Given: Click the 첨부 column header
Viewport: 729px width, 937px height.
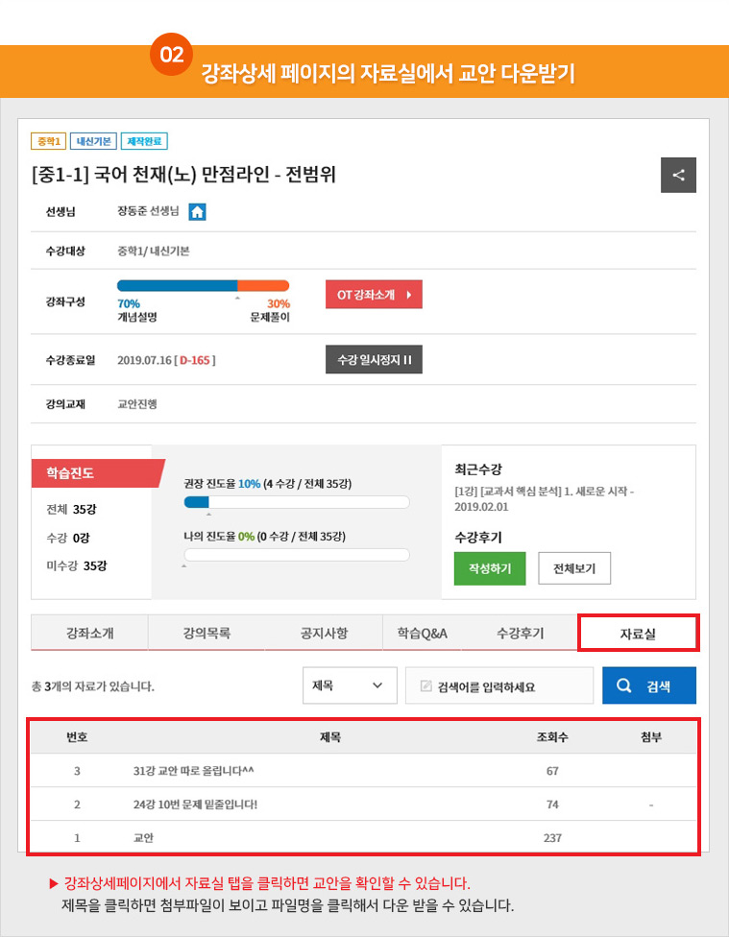Looking at the screenshot, I should [x=650, y=737].
